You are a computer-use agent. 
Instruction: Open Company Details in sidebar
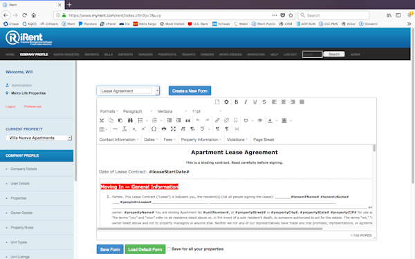(24, 169)
